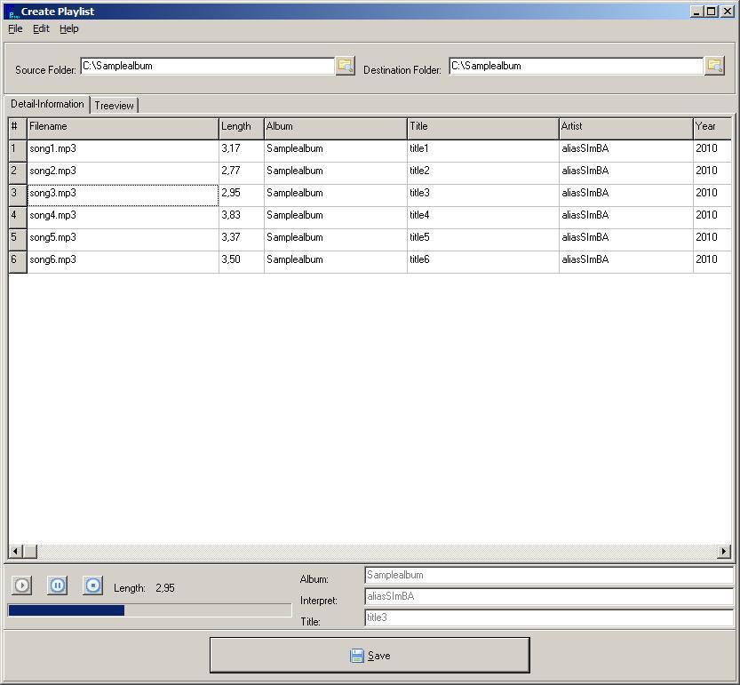This screenshot has height=685, width=740.
Task: Click the playback progress bar
Action: coord(149,610)
